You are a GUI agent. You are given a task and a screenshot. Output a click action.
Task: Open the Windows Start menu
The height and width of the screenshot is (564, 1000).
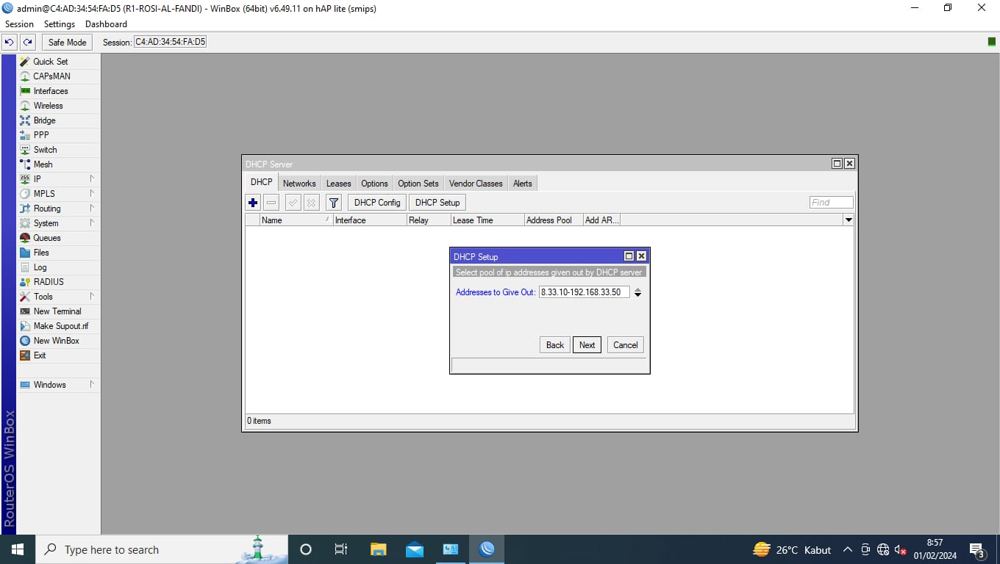(x=17, y=549)
